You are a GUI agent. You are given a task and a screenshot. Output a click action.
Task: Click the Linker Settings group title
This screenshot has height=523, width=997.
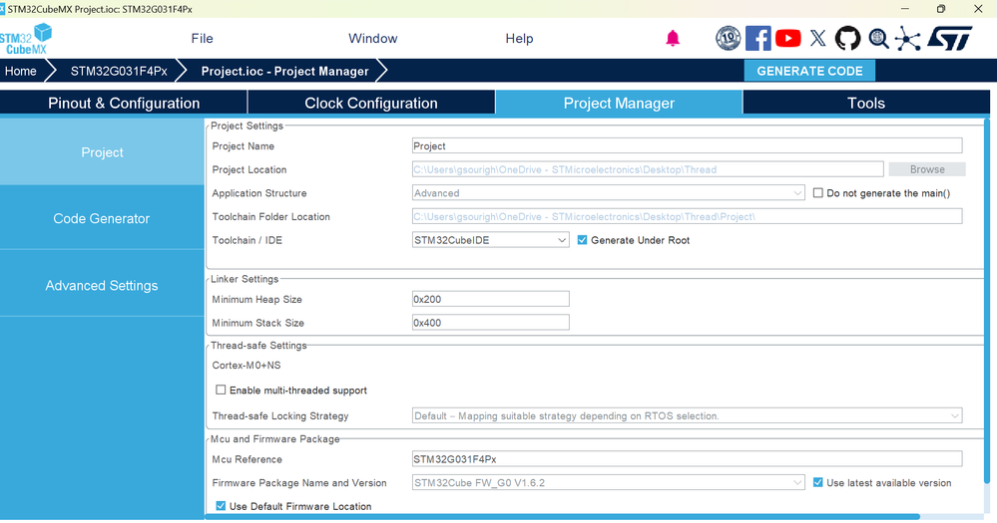coord(245,279)
